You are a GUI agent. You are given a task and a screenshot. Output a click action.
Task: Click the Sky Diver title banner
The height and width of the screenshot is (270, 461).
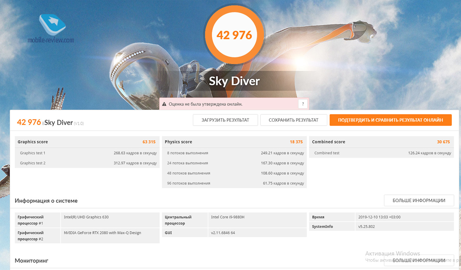click(x=234, y=81)
